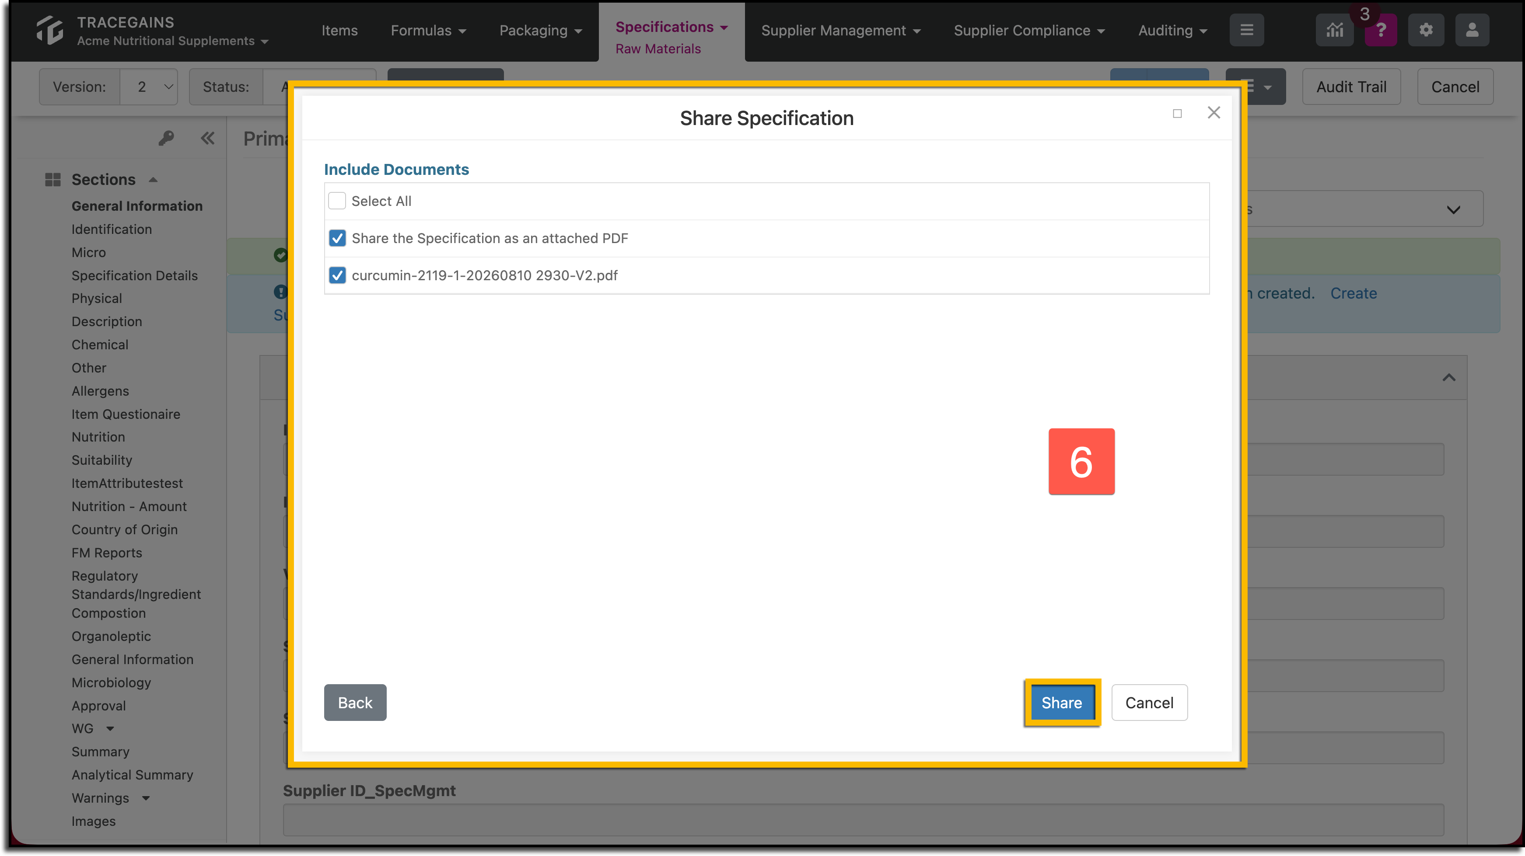Open the Version dropdown
Image resolution: width=1525 pixels, height=856 pixels.
[x=149, y=87]
